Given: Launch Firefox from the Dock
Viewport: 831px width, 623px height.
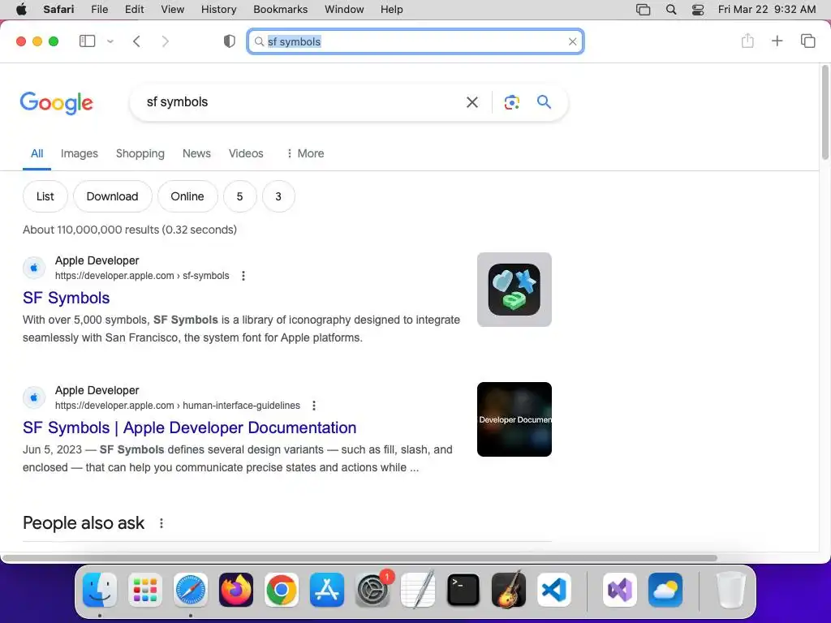Looking at the screenshot, I should click(236, 590).
